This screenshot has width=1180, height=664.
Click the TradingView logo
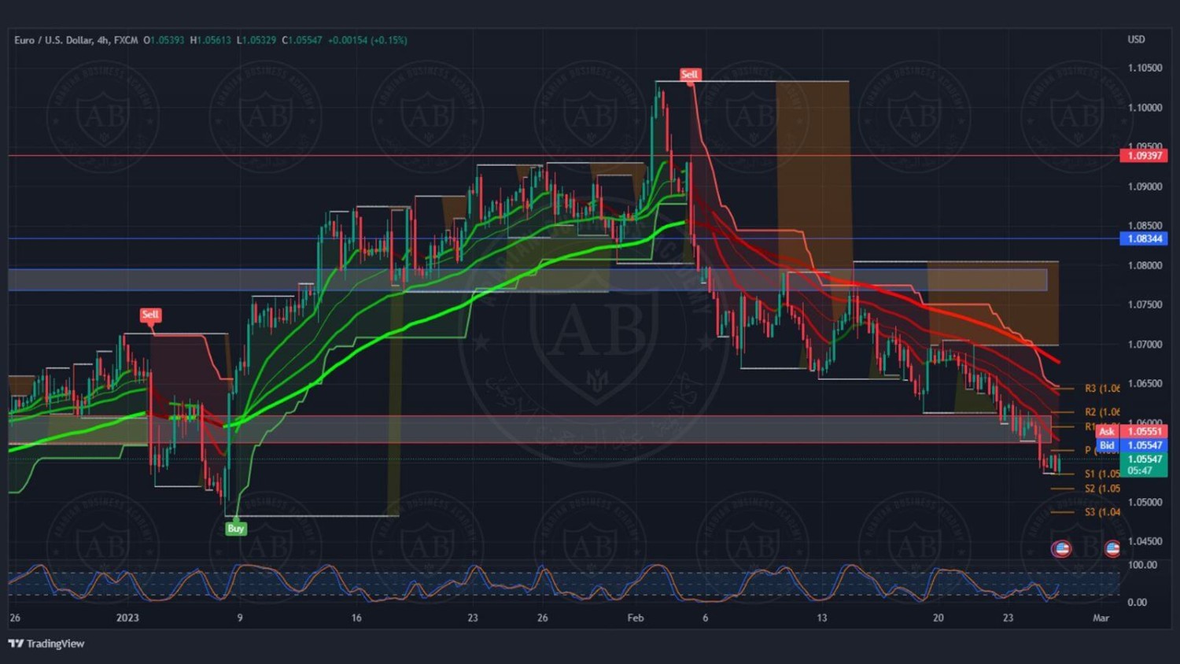[x=46, y=644]
